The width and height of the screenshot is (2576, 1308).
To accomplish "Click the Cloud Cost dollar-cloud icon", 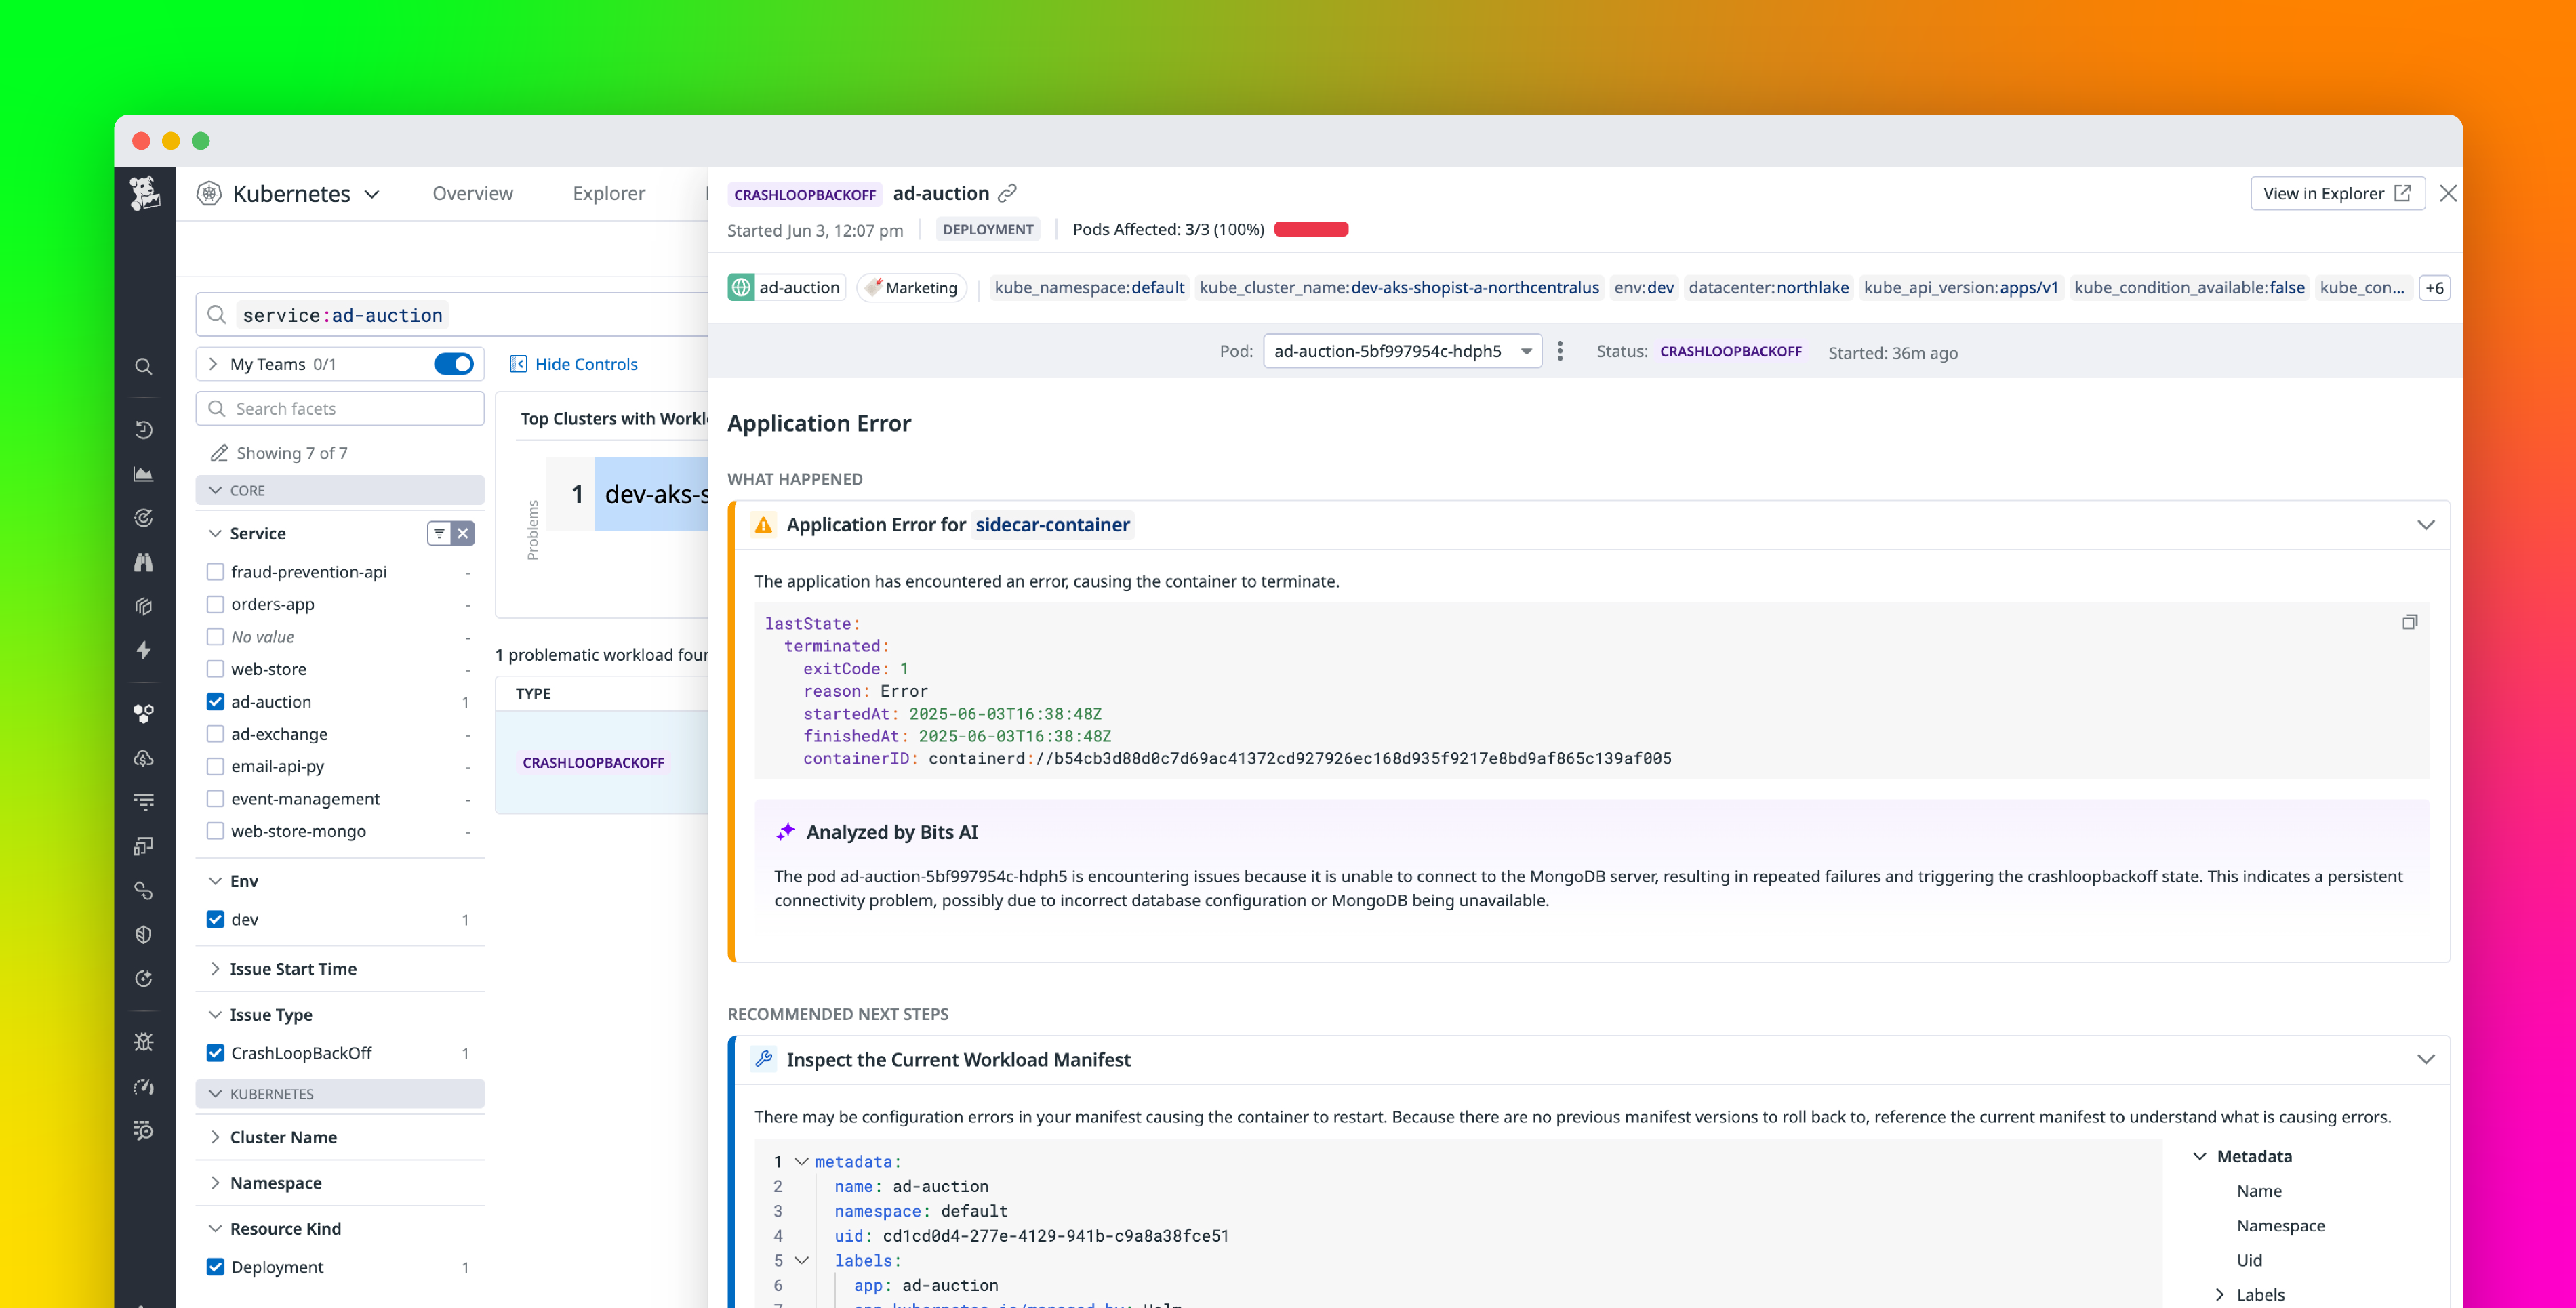I will tap(144, 758).
